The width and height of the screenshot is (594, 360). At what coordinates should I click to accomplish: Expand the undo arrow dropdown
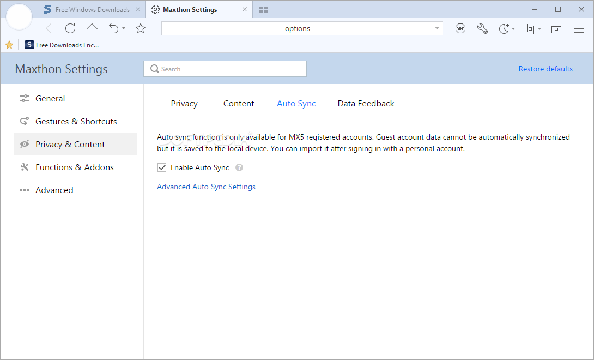124,29
